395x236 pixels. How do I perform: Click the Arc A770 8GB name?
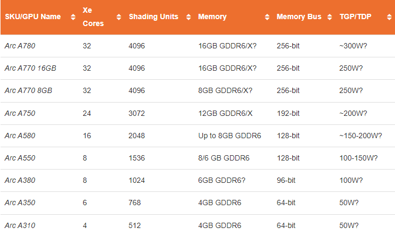point(28,90)
